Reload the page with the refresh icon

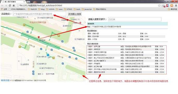[10, 5]
